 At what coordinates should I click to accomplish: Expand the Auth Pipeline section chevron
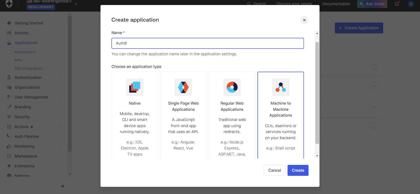(x=59, y=136)
